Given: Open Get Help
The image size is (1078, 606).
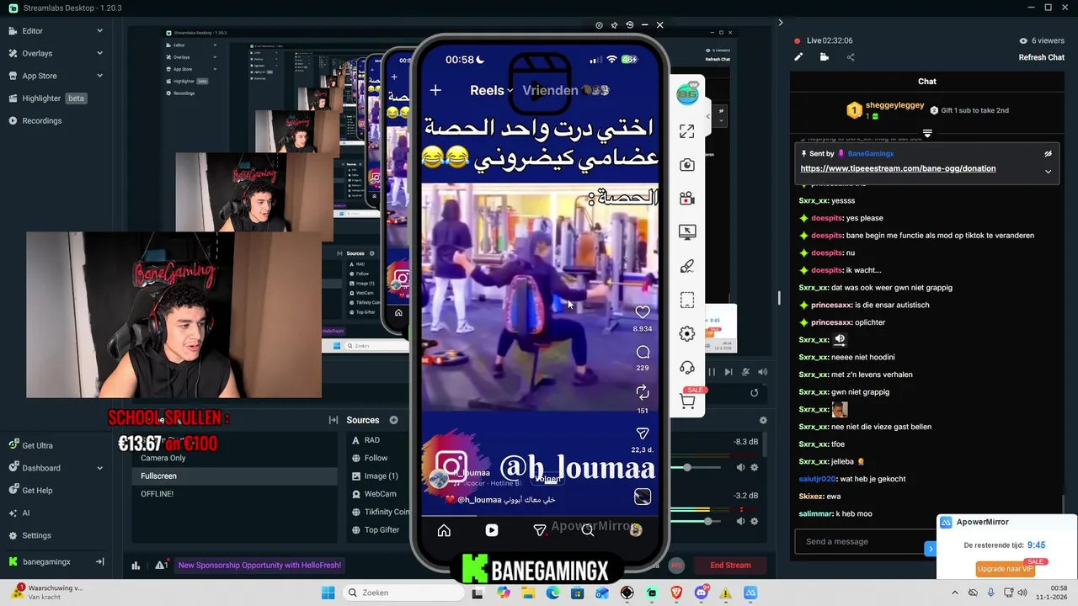Looking at the screenshot, I should click(37, 491).
